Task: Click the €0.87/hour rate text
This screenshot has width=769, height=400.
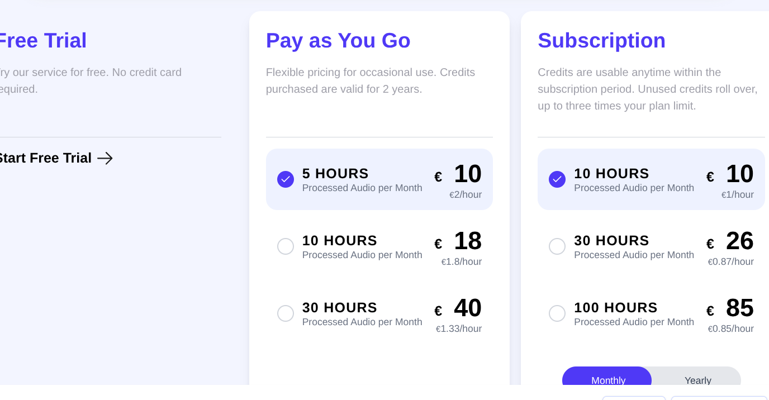Action: point(731,262)
